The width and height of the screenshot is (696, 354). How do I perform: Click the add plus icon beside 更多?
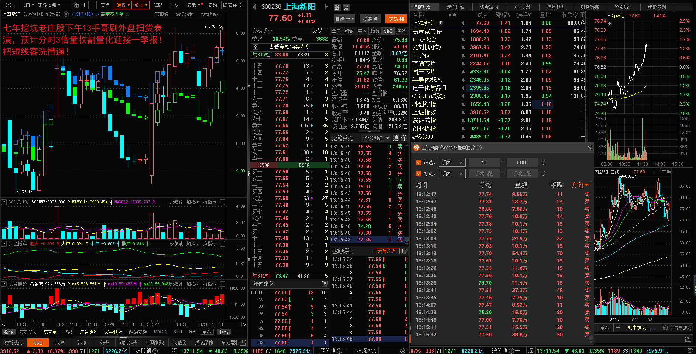click(618, 328)
